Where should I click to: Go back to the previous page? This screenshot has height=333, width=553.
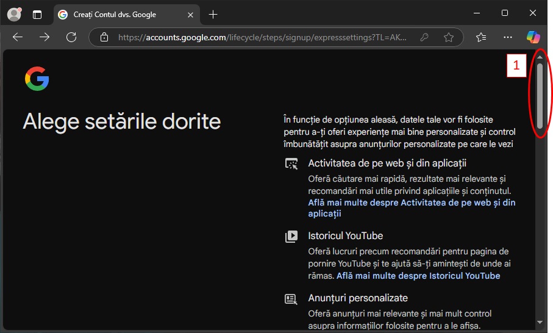18,37
